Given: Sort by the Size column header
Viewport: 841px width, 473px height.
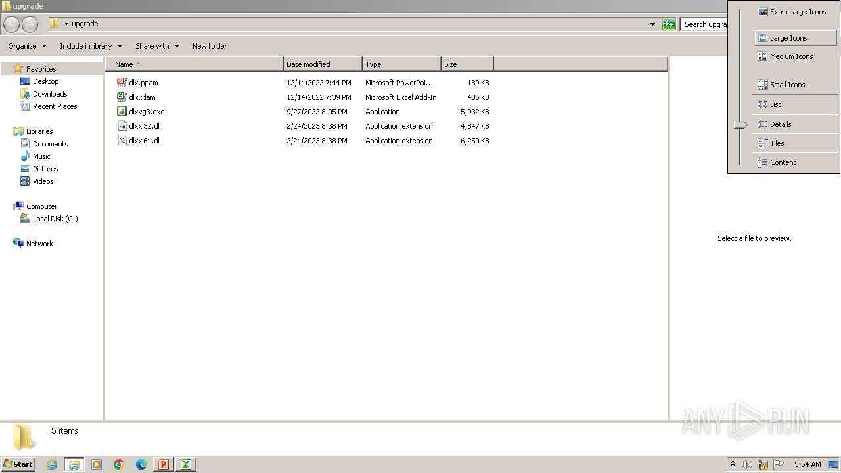Looking at the screenshot, I should click(467, 64).
